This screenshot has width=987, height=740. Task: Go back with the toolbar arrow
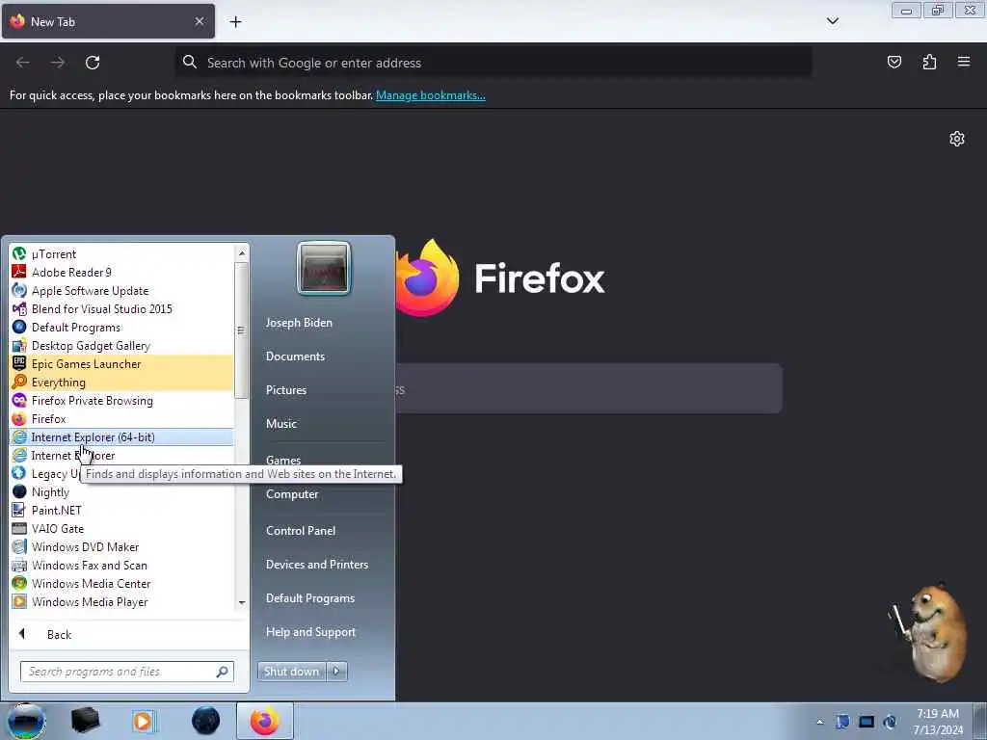click(x=23, y=63)
